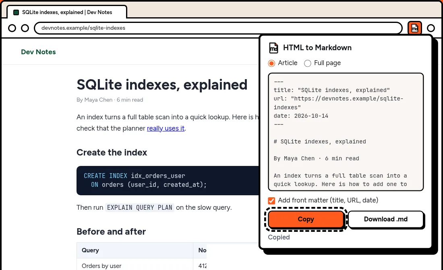
Task: Click the 'SQLite indexes, explained' article heading
Action: (x=162, y=84)
